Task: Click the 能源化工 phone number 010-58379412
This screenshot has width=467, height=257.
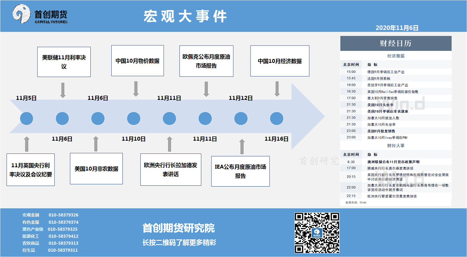Action: pos(63,236)
